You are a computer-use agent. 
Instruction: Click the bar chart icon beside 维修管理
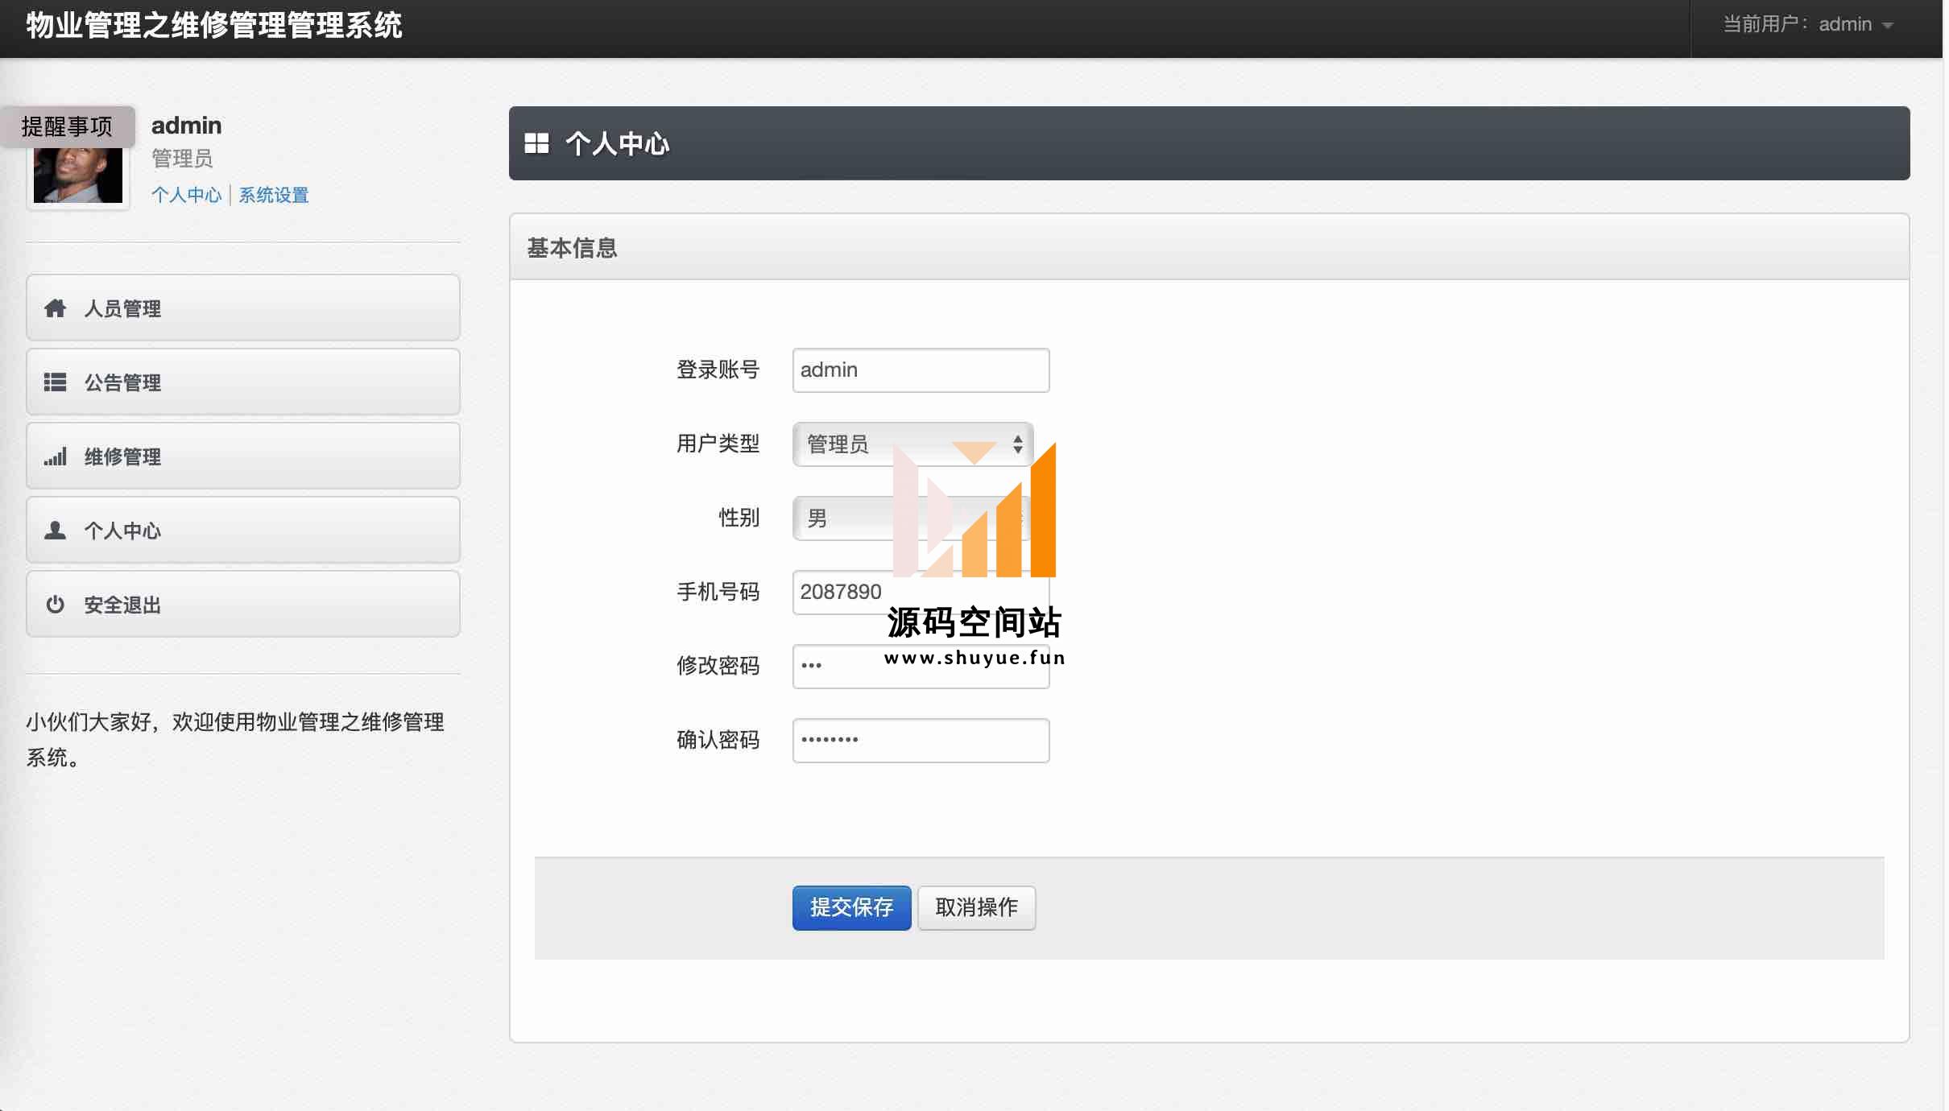(55, 456)
